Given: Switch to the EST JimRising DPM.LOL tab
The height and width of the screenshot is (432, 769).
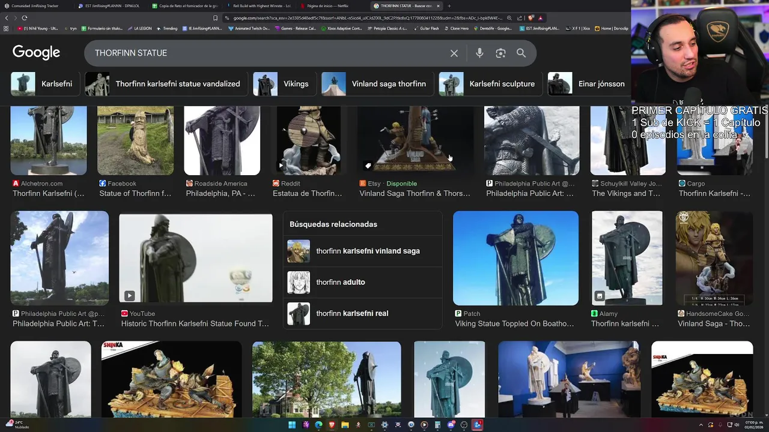Looking at the screenshot, I should point(112,6).
